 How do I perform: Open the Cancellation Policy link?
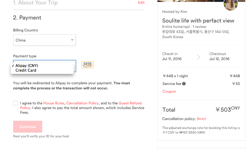82,103
